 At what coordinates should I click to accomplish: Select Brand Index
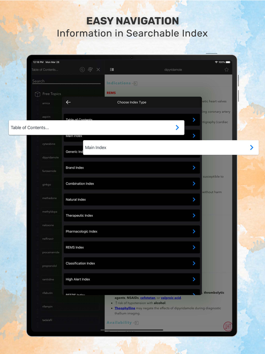[132, 168]
